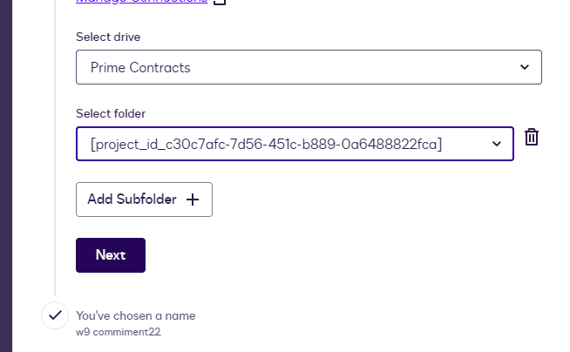Click the project_id_c30c7afc folder value text
The image size is (570, 352).
tap(266, 144)
